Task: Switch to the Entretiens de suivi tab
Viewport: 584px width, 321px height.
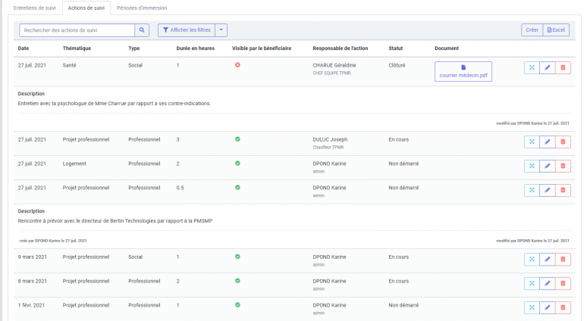Action: [35, 8]
